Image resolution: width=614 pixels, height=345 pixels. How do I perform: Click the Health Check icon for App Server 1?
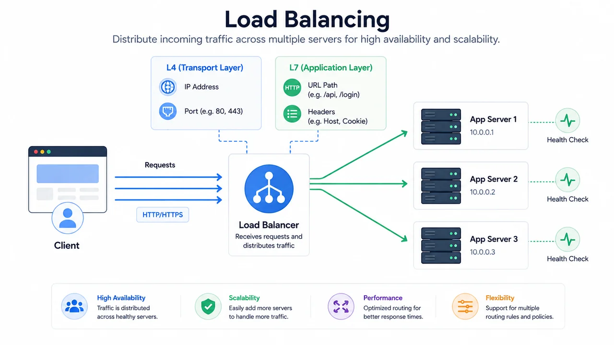567,121
